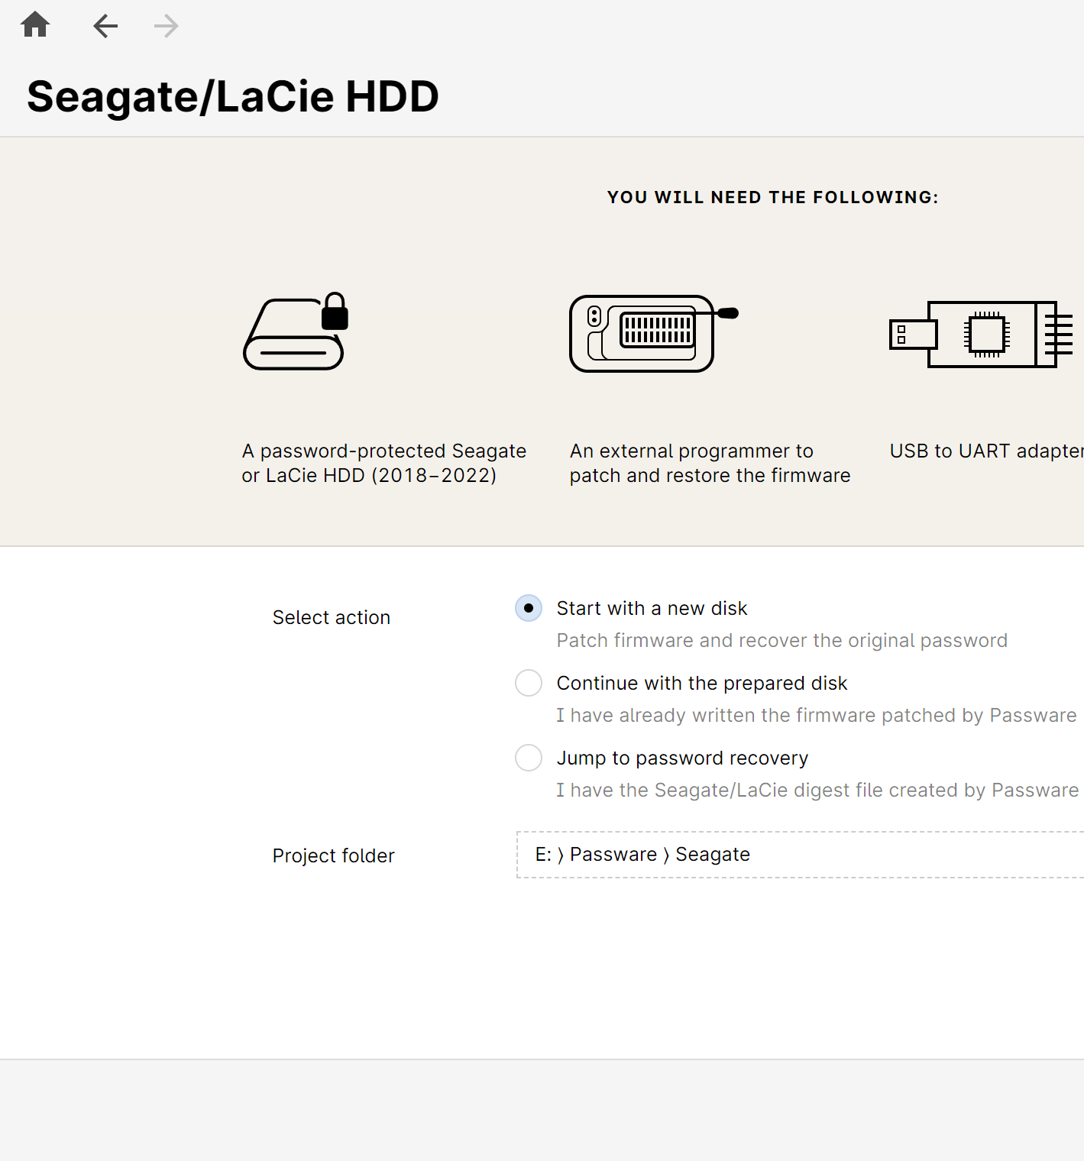Select 'Continue with the prepared disk' option
1084x1161 pixels.
[529, 683]
